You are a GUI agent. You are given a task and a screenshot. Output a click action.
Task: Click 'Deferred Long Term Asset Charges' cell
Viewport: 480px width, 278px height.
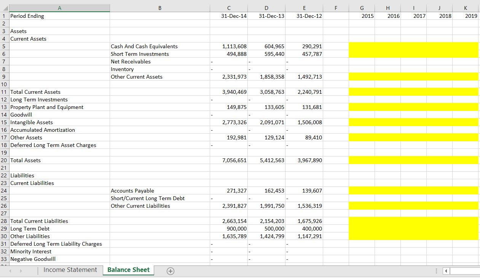(59, 145)
